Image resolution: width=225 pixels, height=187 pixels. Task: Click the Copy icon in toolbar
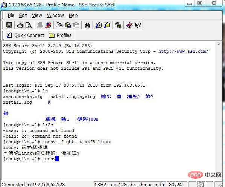pyautogui.click(x=59, y=25)
